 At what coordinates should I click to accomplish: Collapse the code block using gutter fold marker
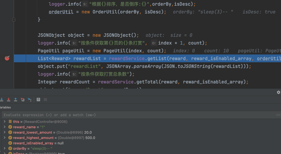(x=14, y=19)
